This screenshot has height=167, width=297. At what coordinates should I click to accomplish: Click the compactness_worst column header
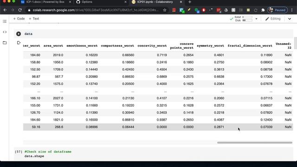point(117,45)
